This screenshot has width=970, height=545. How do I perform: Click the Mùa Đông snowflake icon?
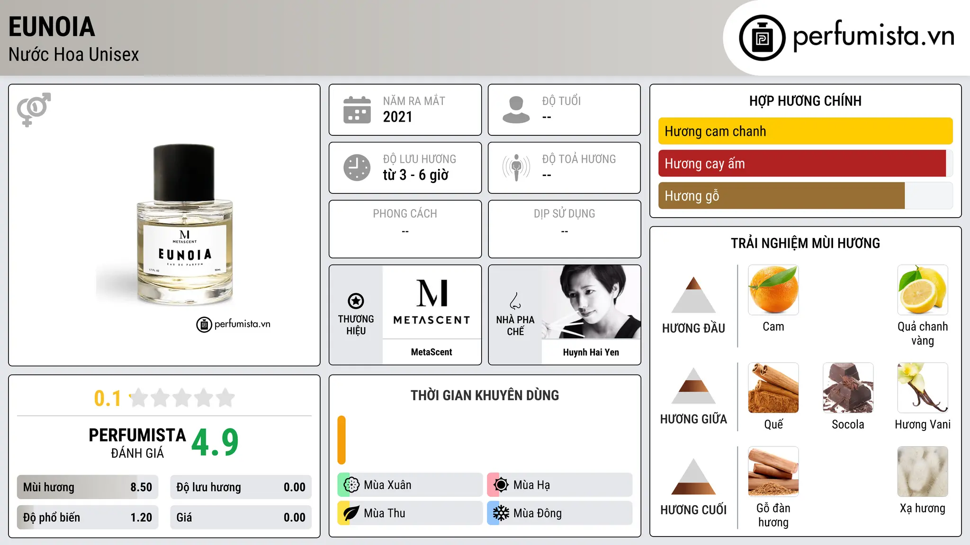point(501,513)
